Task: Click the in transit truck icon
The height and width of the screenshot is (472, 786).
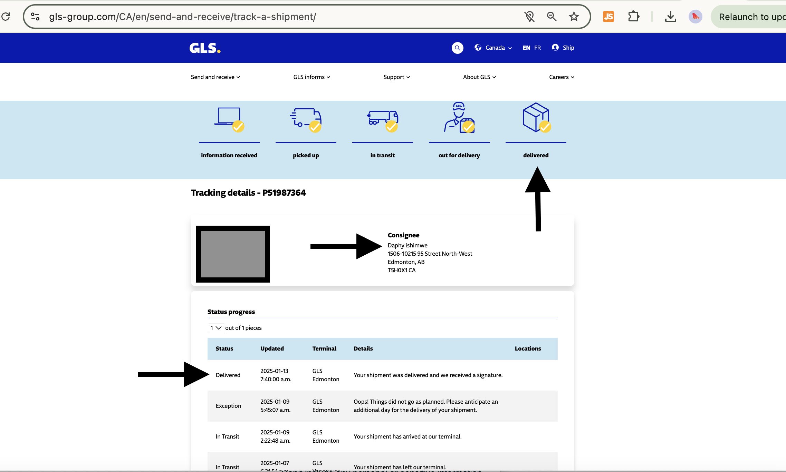Action: 382,121
